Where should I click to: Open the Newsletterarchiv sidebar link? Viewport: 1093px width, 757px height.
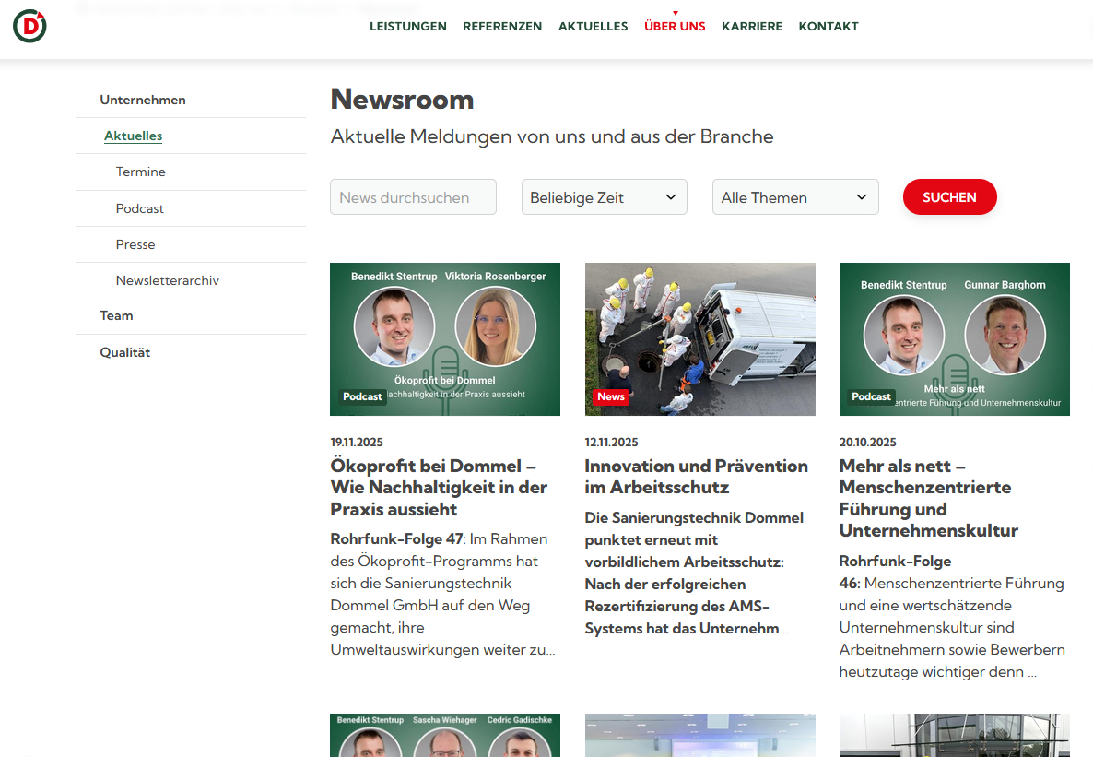point(168,280)
